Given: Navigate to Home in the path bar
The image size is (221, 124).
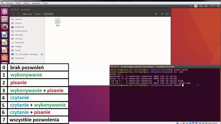Looking at the screenshot, I should pos(28,14).
